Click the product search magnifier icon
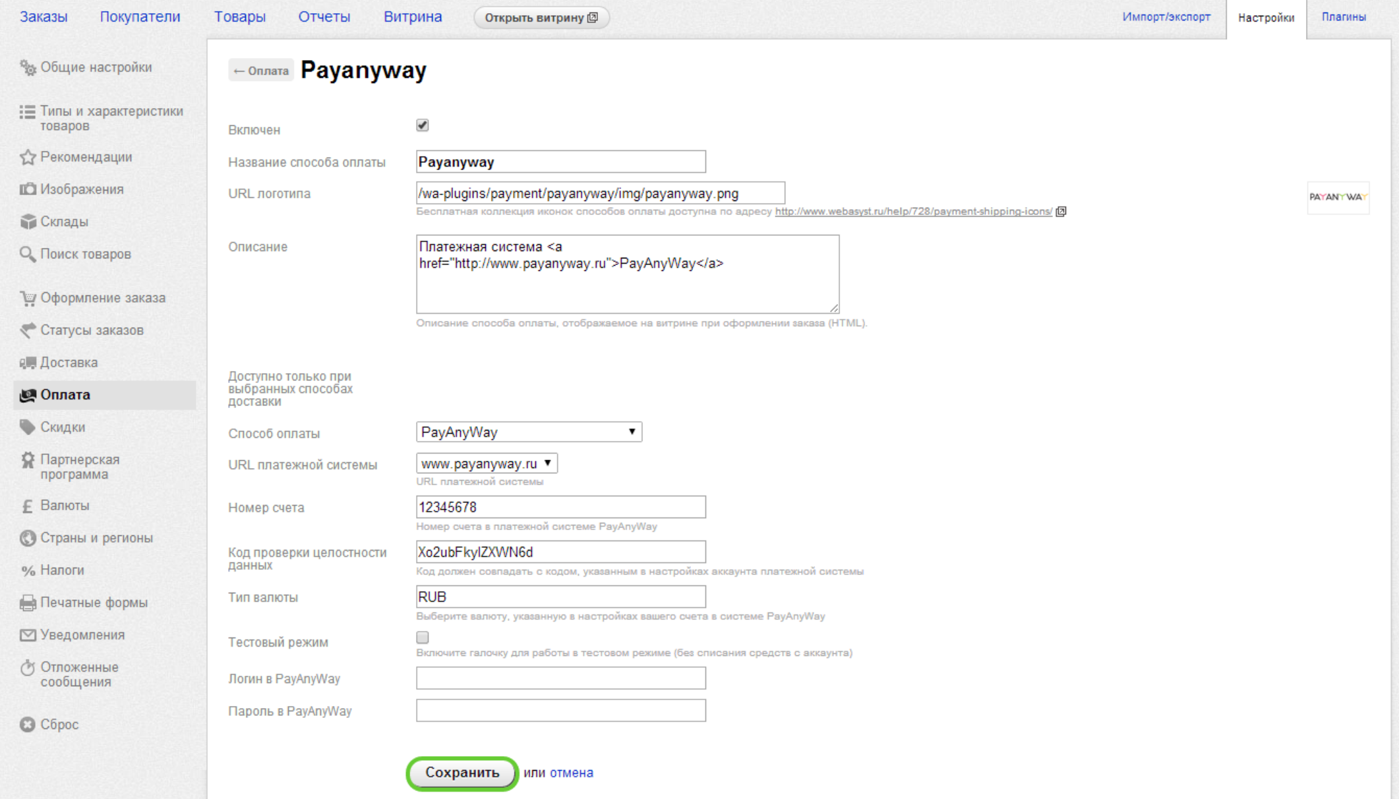Image resolution: width=1399 pixels, height=799 pixels. pyautogui.click(x=28, y=254)
